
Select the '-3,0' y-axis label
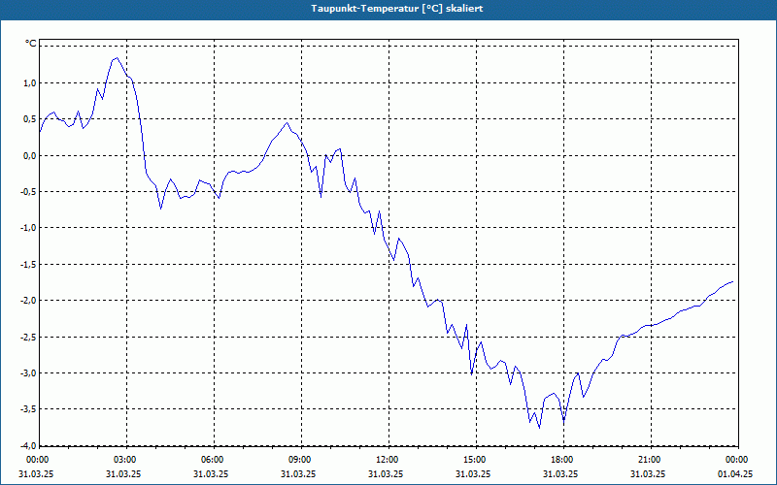[28, 373]
